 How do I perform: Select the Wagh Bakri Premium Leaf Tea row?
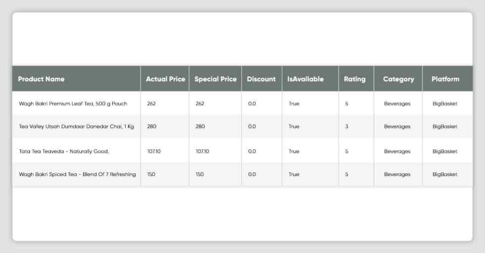(x=242, y=104)
